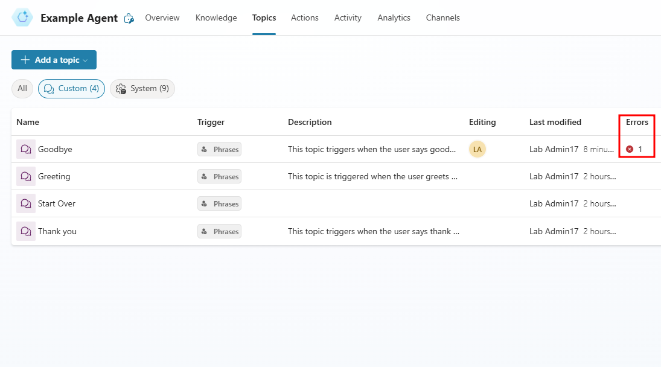Click the Example Agent avatar icon
Viewport: 661px width, 367px height.
tap(22, 18)
